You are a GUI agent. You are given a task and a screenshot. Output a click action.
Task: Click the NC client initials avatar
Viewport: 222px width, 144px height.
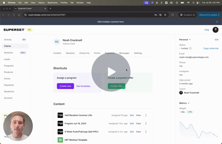(57, 42)
